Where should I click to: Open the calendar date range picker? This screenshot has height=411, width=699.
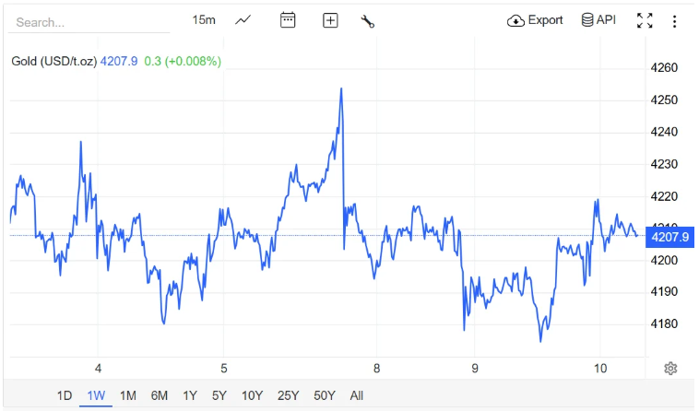click(288, 20)
